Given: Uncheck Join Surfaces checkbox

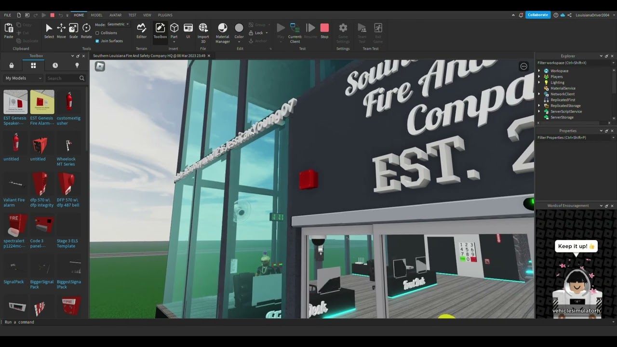Looking at the screenshot, I should click(x=97, y=41).
